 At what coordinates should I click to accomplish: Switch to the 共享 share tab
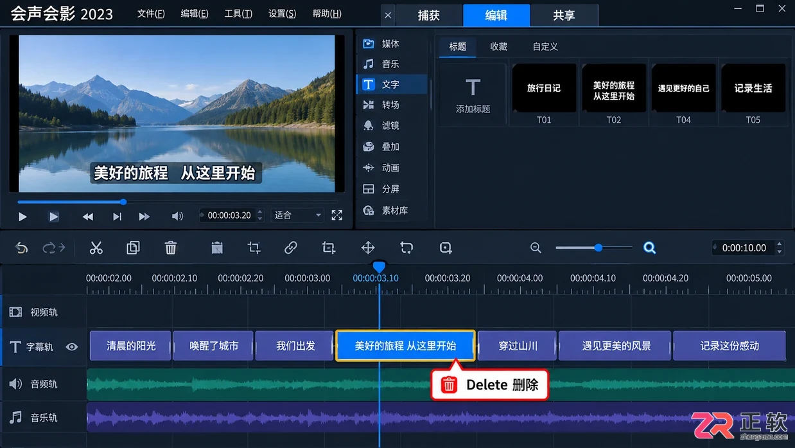[564, 15]
